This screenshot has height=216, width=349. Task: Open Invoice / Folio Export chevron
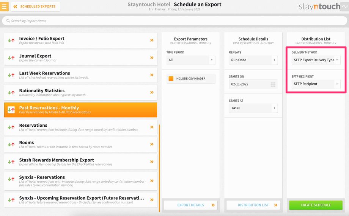coord(152,40)
